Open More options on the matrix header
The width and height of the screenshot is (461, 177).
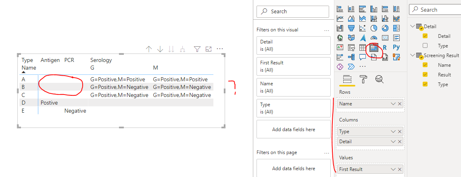click(x=220, y=49)
